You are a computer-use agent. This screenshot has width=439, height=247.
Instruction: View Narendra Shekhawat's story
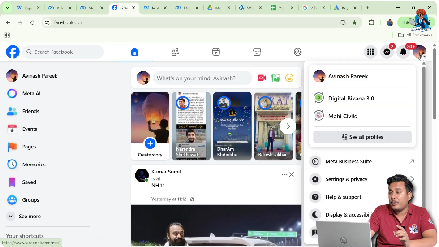click(191, 126)
